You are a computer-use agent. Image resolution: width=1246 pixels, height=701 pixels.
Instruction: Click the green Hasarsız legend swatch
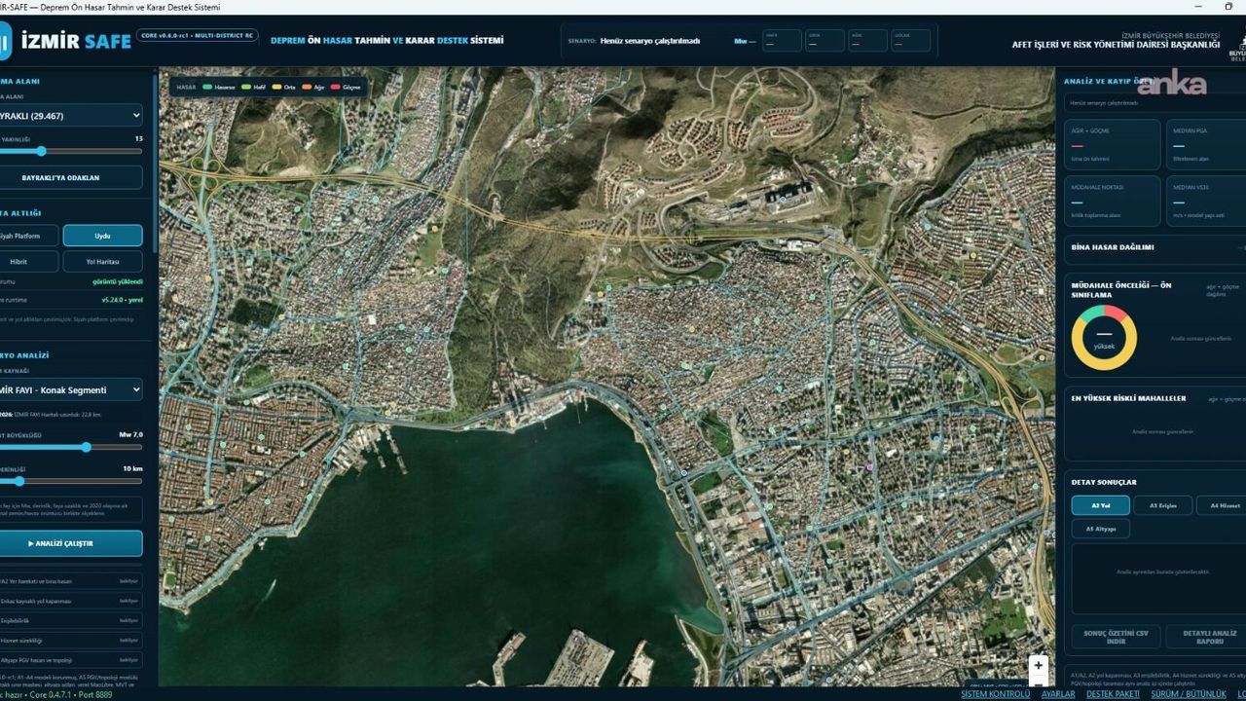pyautogui.click(x=206, y=87)
